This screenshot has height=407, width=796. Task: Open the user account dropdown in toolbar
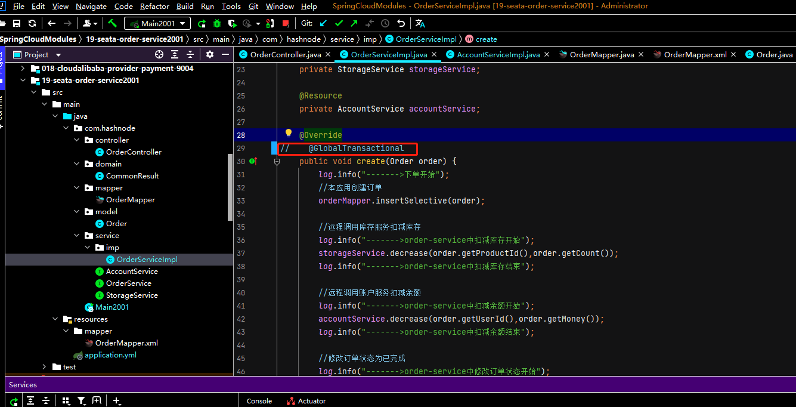pyautogui.click(x=91, y=23)
